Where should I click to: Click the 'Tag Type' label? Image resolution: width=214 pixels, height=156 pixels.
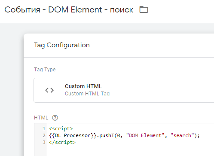click(x=45, y=70)
